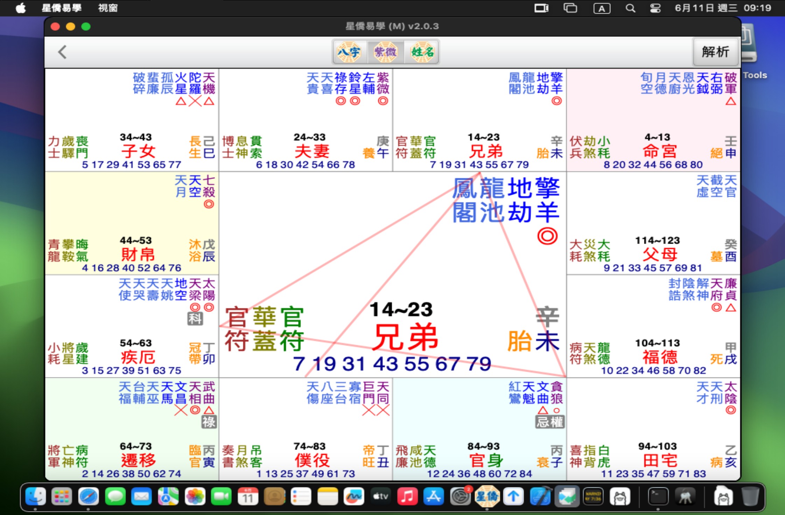
Task: Launch Music from the dock
Action: pos(407,496)
